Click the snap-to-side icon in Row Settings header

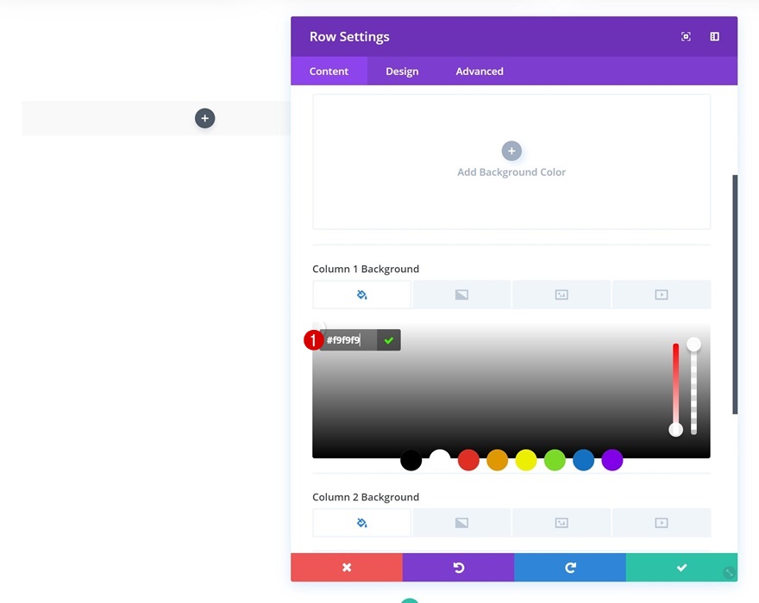714,37
